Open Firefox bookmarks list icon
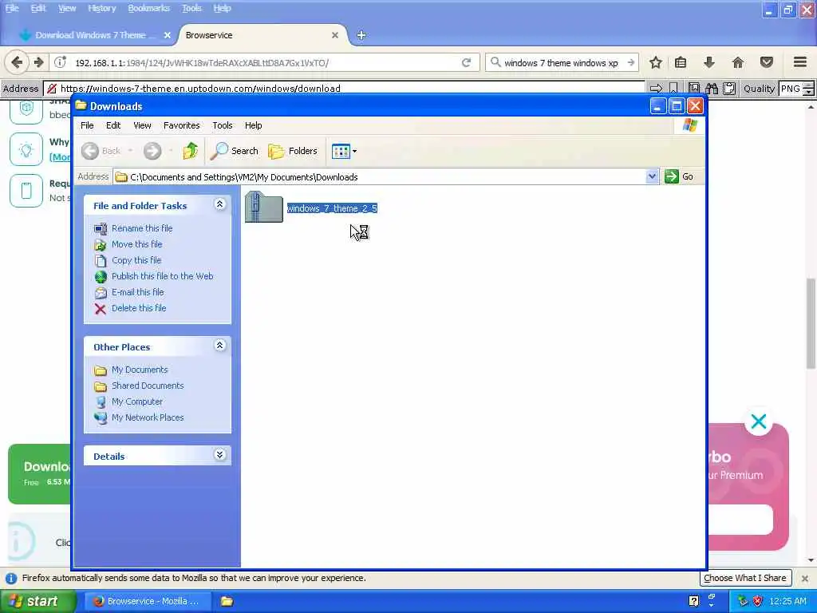The width and height of the screenshot is (817, 613). (681, 62)
